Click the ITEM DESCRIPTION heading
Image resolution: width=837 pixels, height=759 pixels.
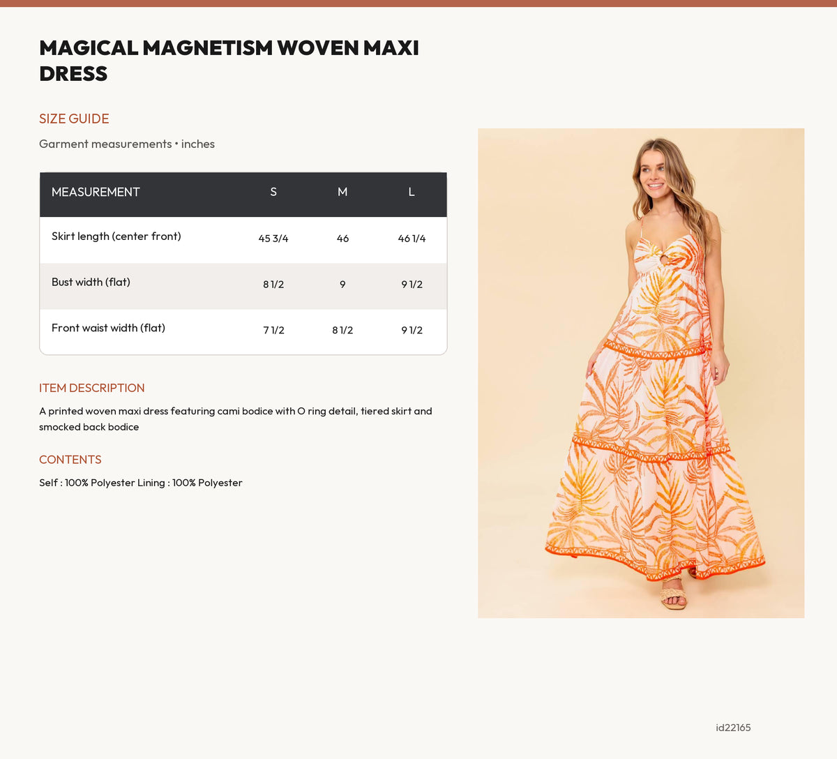(92, 388)
